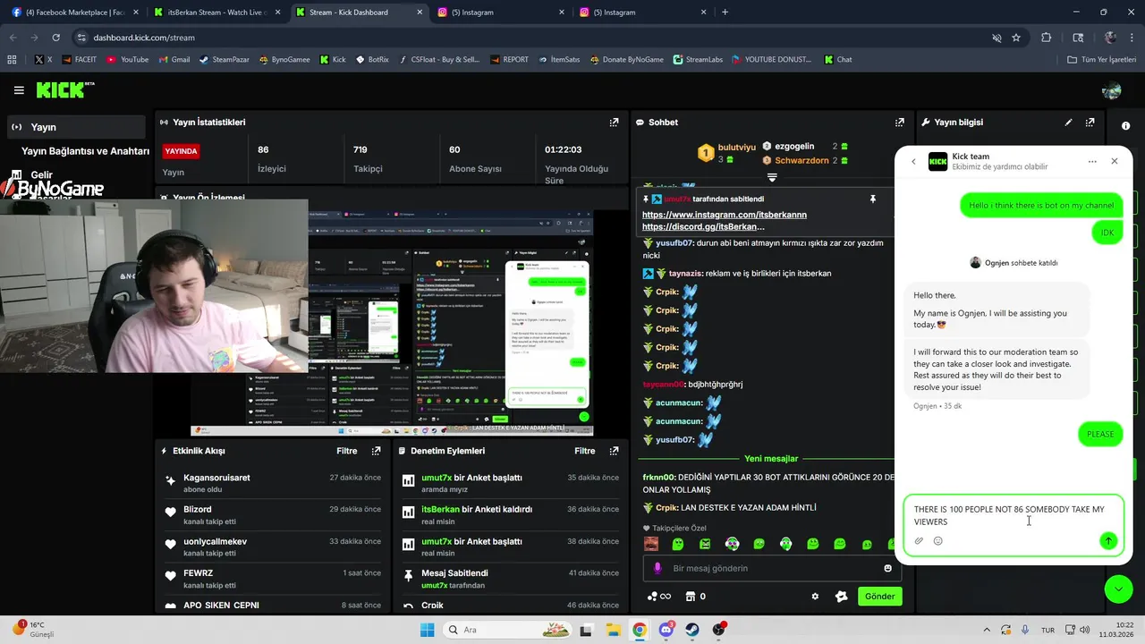Open a new browser tab
Image resolution: width=1145 pixels, height=644 pixels.
coord(725,13)
